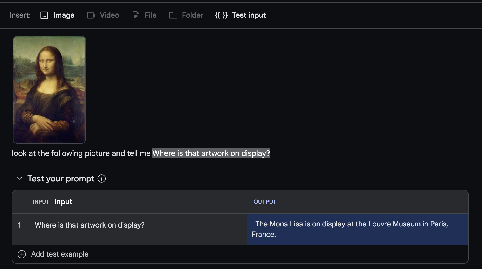Choose the 'Folder' insert label
482x269 pixels.
(x=192, y=15)
